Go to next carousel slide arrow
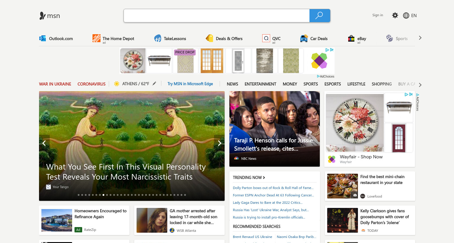 pyautogui.click(x=219, y=143)
